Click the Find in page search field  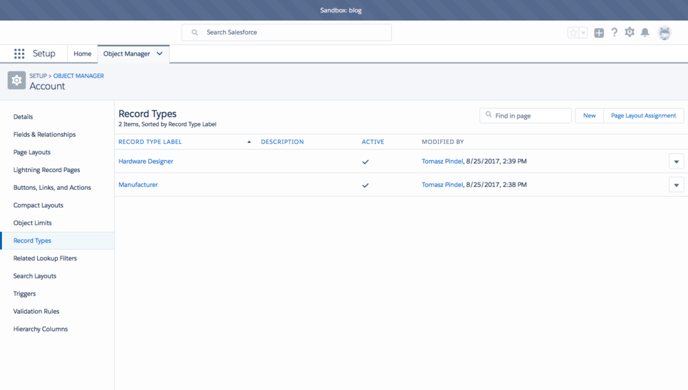tap(530, 116)
